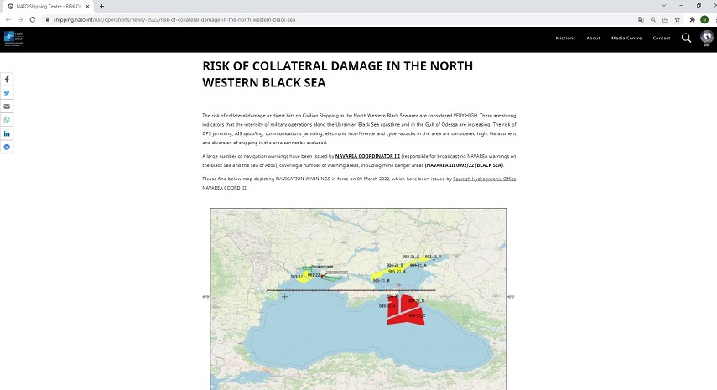This screenshot has width=717, height=390.
Task: Open the Extensions puzzle icon
Action: point(693,19)
